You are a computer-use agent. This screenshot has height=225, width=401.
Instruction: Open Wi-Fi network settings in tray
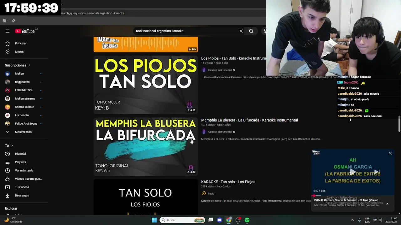point(375,220)
